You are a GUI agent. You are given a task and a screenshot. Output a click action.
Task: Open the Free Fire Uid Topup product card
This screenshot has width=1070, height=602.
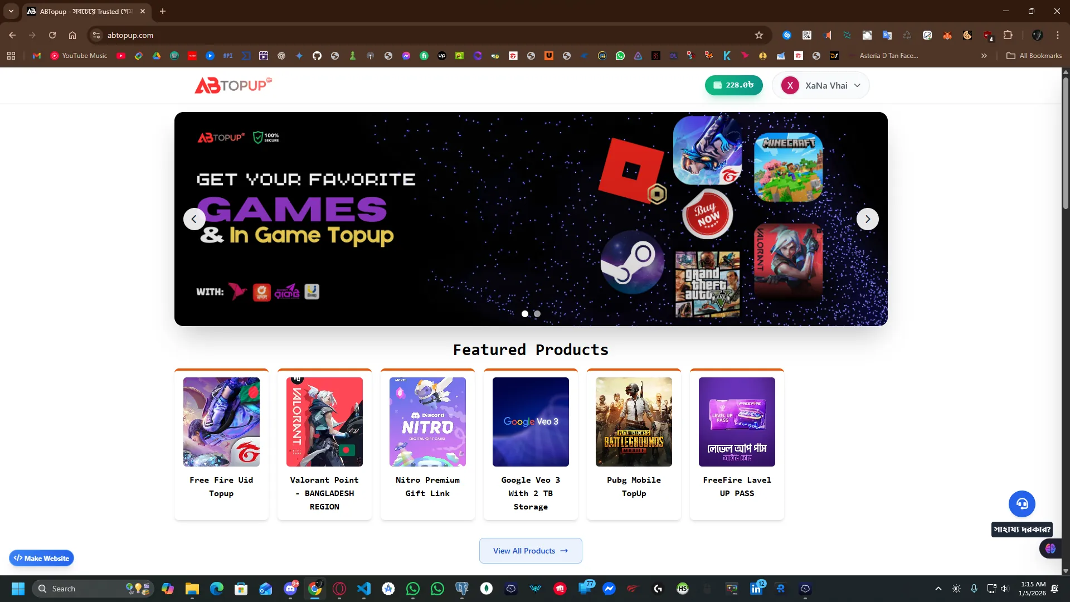(x=221, y=443)
